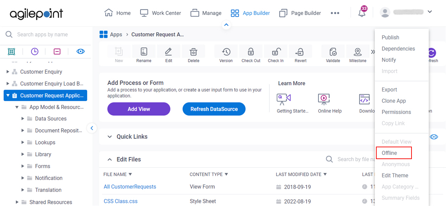
Task: Expand the Data Sources folder
Action: click(x=23, y=119)
